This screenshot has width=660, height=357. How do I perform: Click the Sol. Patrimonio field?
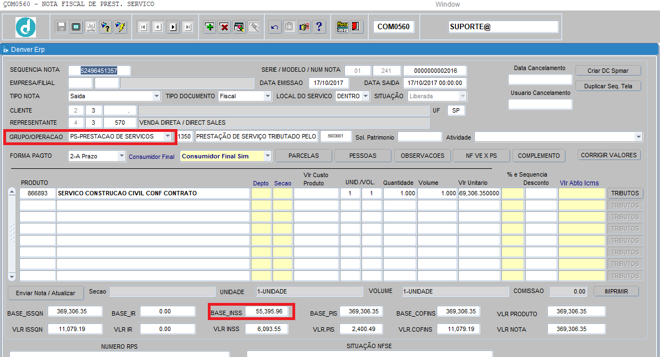[x=420, y=136]
